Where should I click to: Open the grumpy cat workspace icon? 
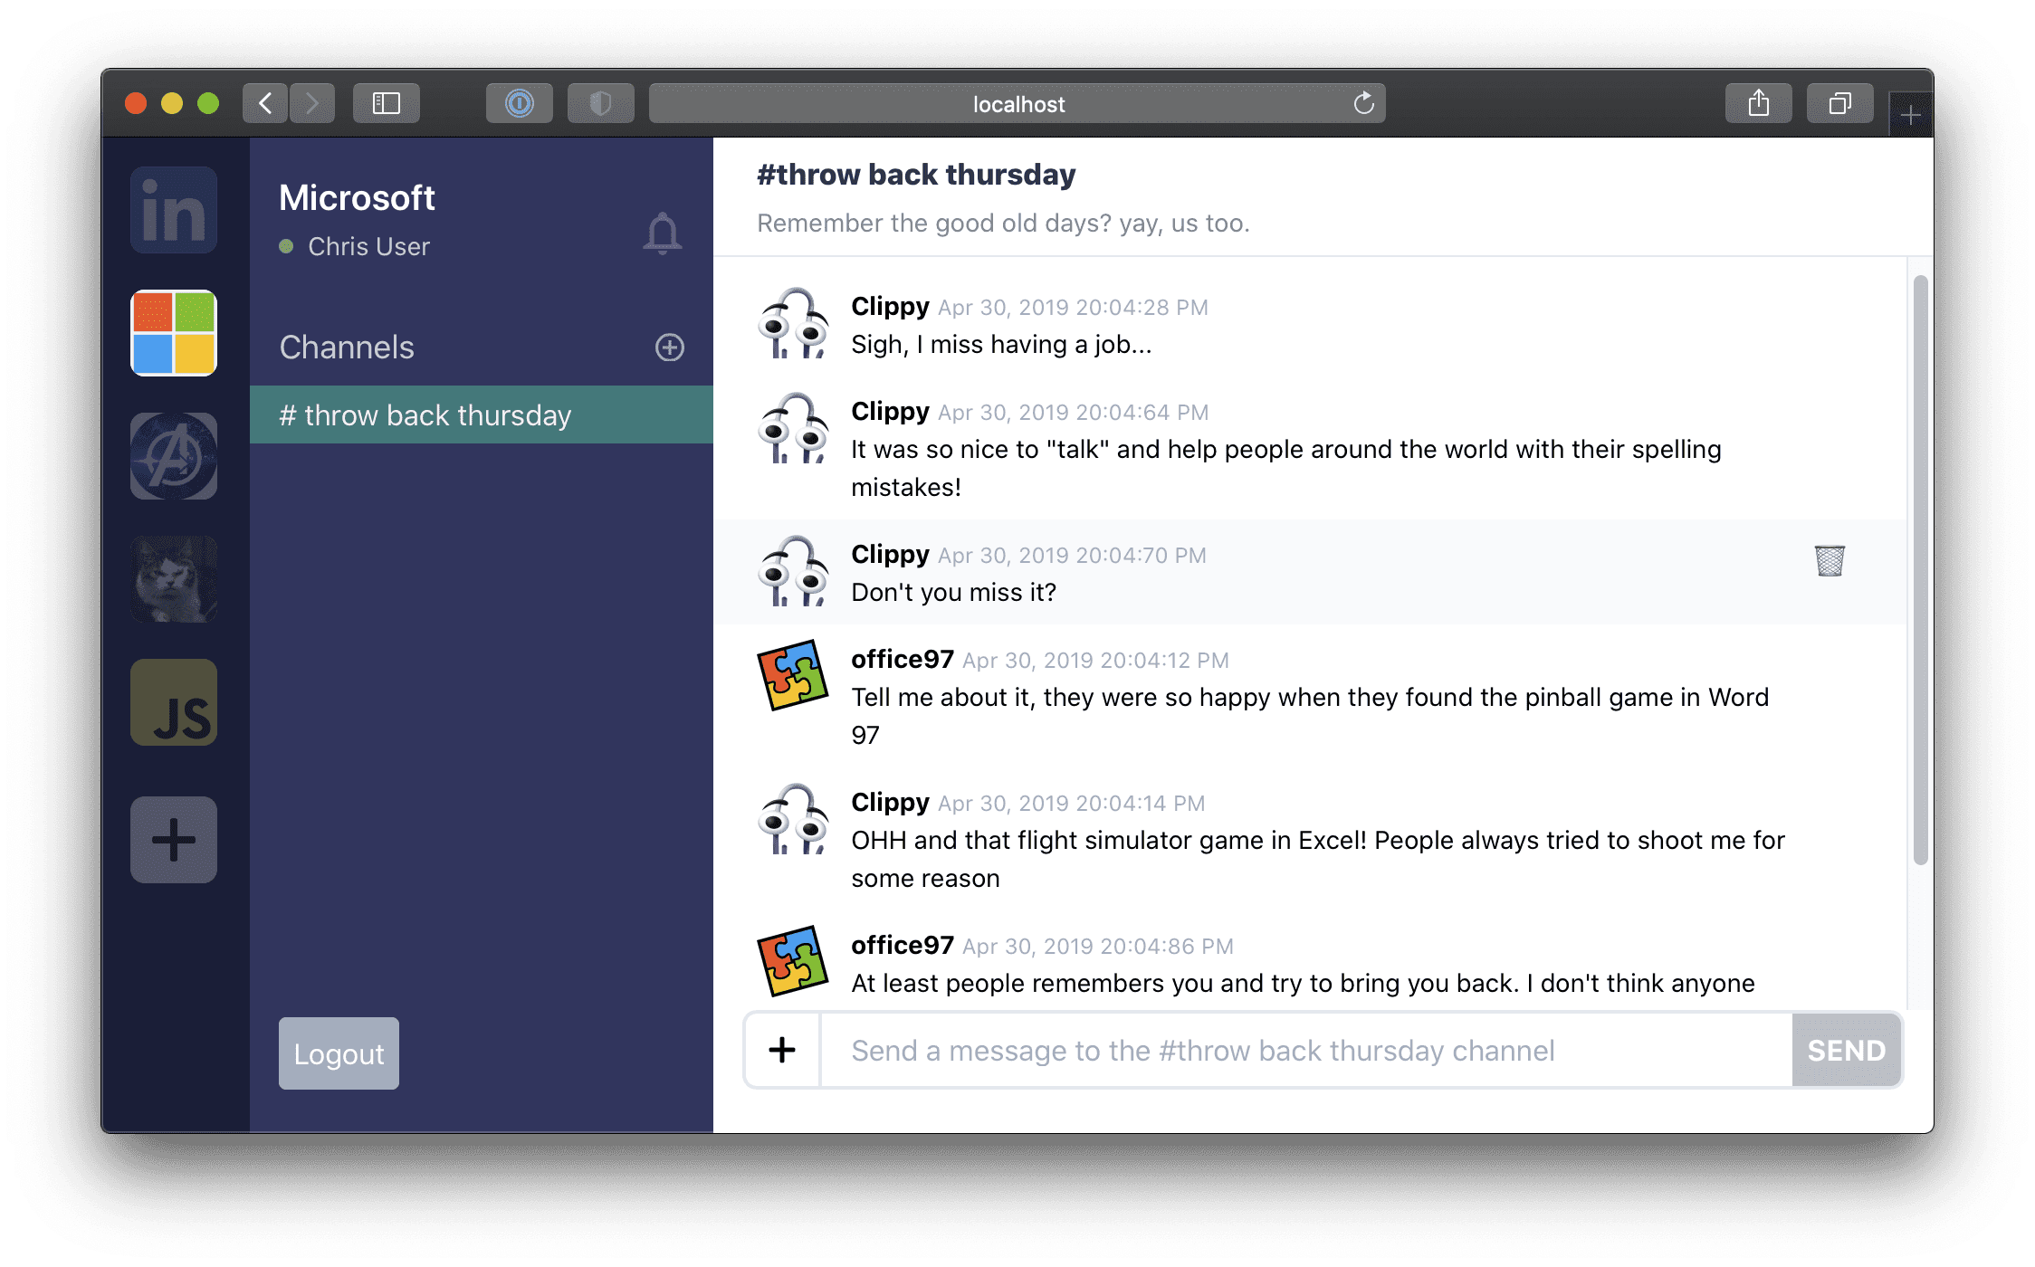point(174,579)
